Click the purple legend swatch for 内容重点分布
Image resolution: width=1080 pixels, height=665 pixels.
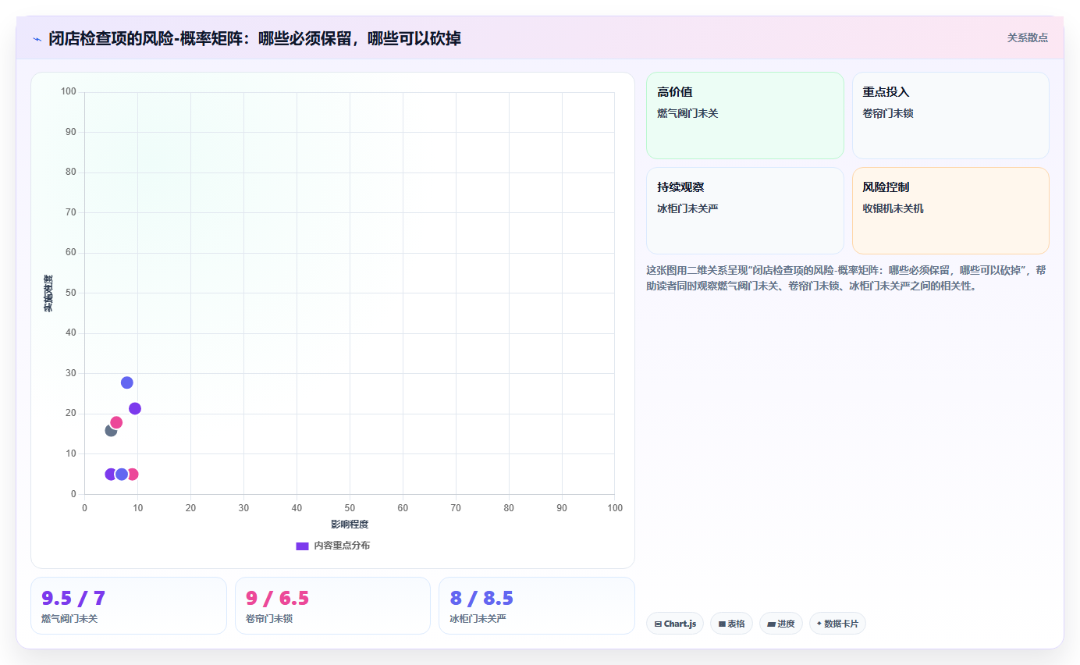pos(302,546)
